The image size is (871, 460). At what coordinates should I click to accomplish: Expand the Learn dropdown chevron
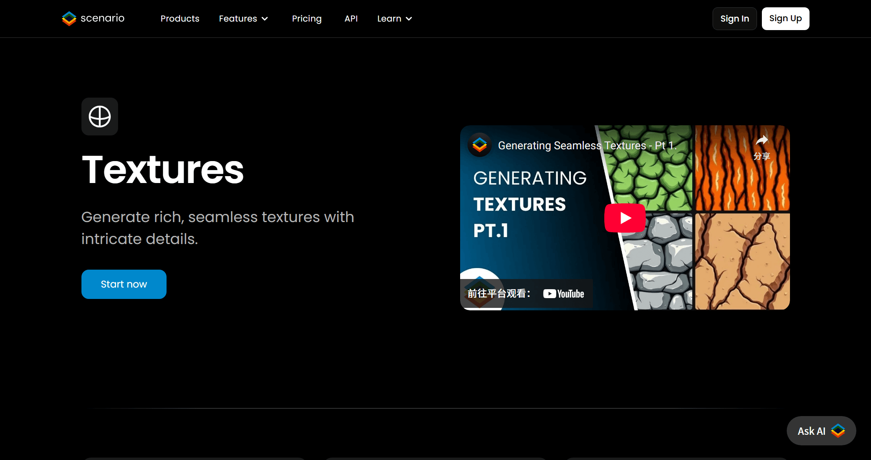[x=409, y=19]
